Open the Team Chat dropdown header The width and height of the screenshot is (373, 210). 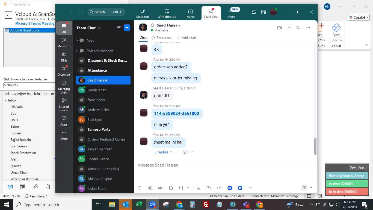coord(88,28)
